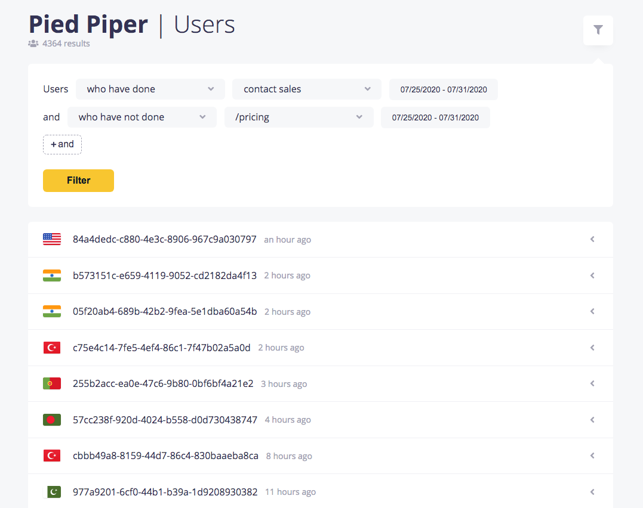643x508 pixels.
Task: Toggle the filter funnel icon
Action: (598, 30)
